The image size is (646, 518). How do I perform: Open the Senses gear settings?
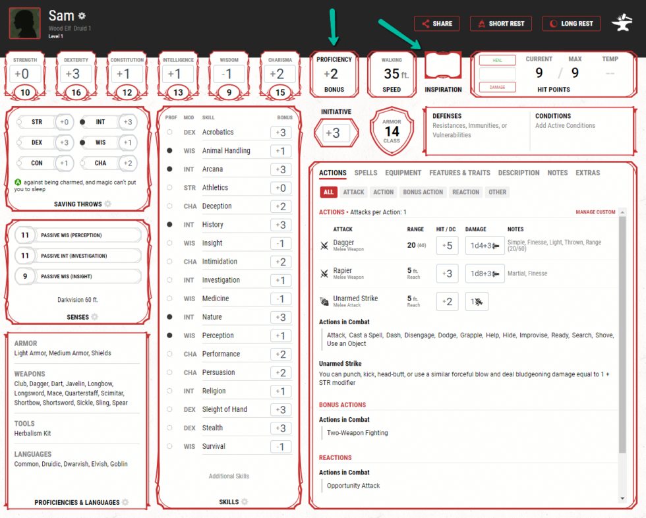tap(93, 317)
